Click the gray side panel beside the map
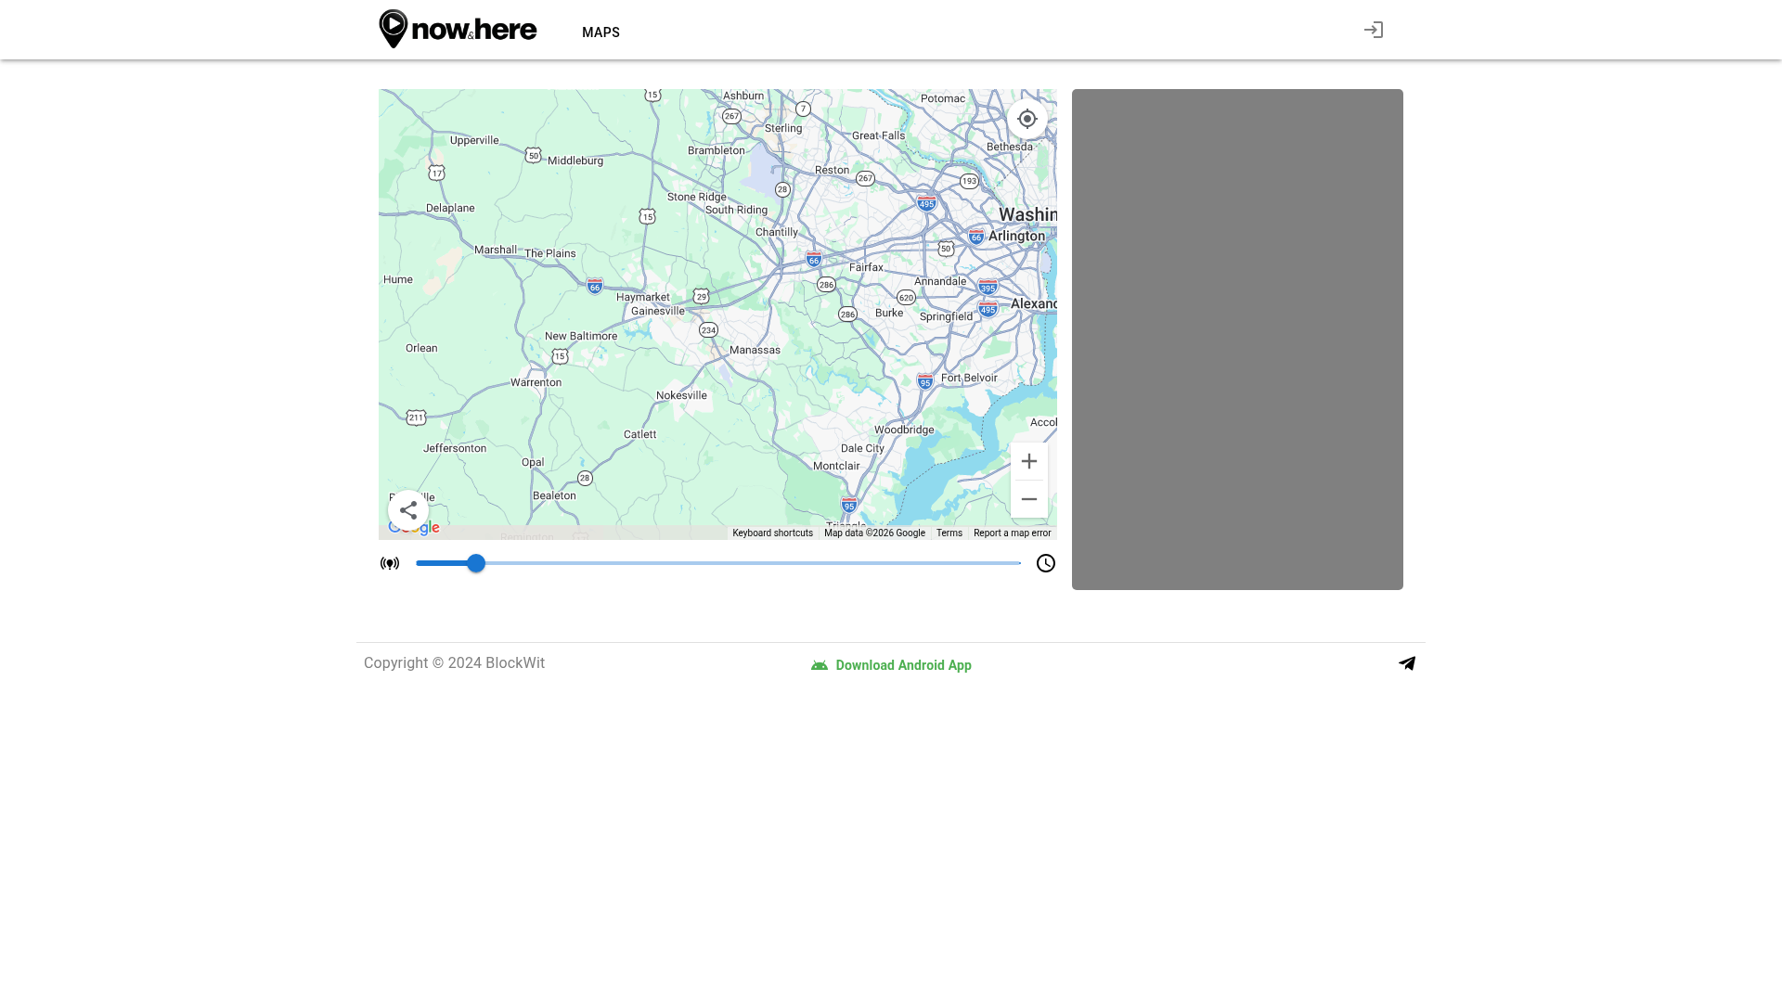1782x1002 pixels. 1237,340
